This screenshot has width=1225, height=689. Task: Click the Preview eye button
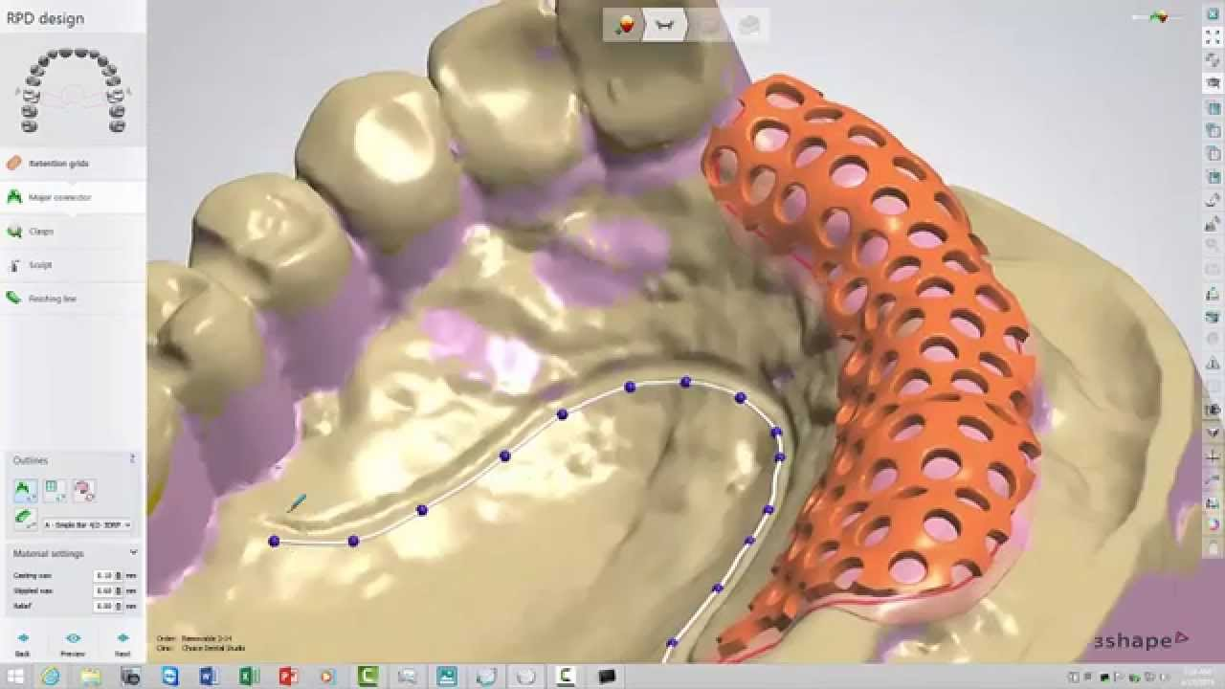pos(73,638)
